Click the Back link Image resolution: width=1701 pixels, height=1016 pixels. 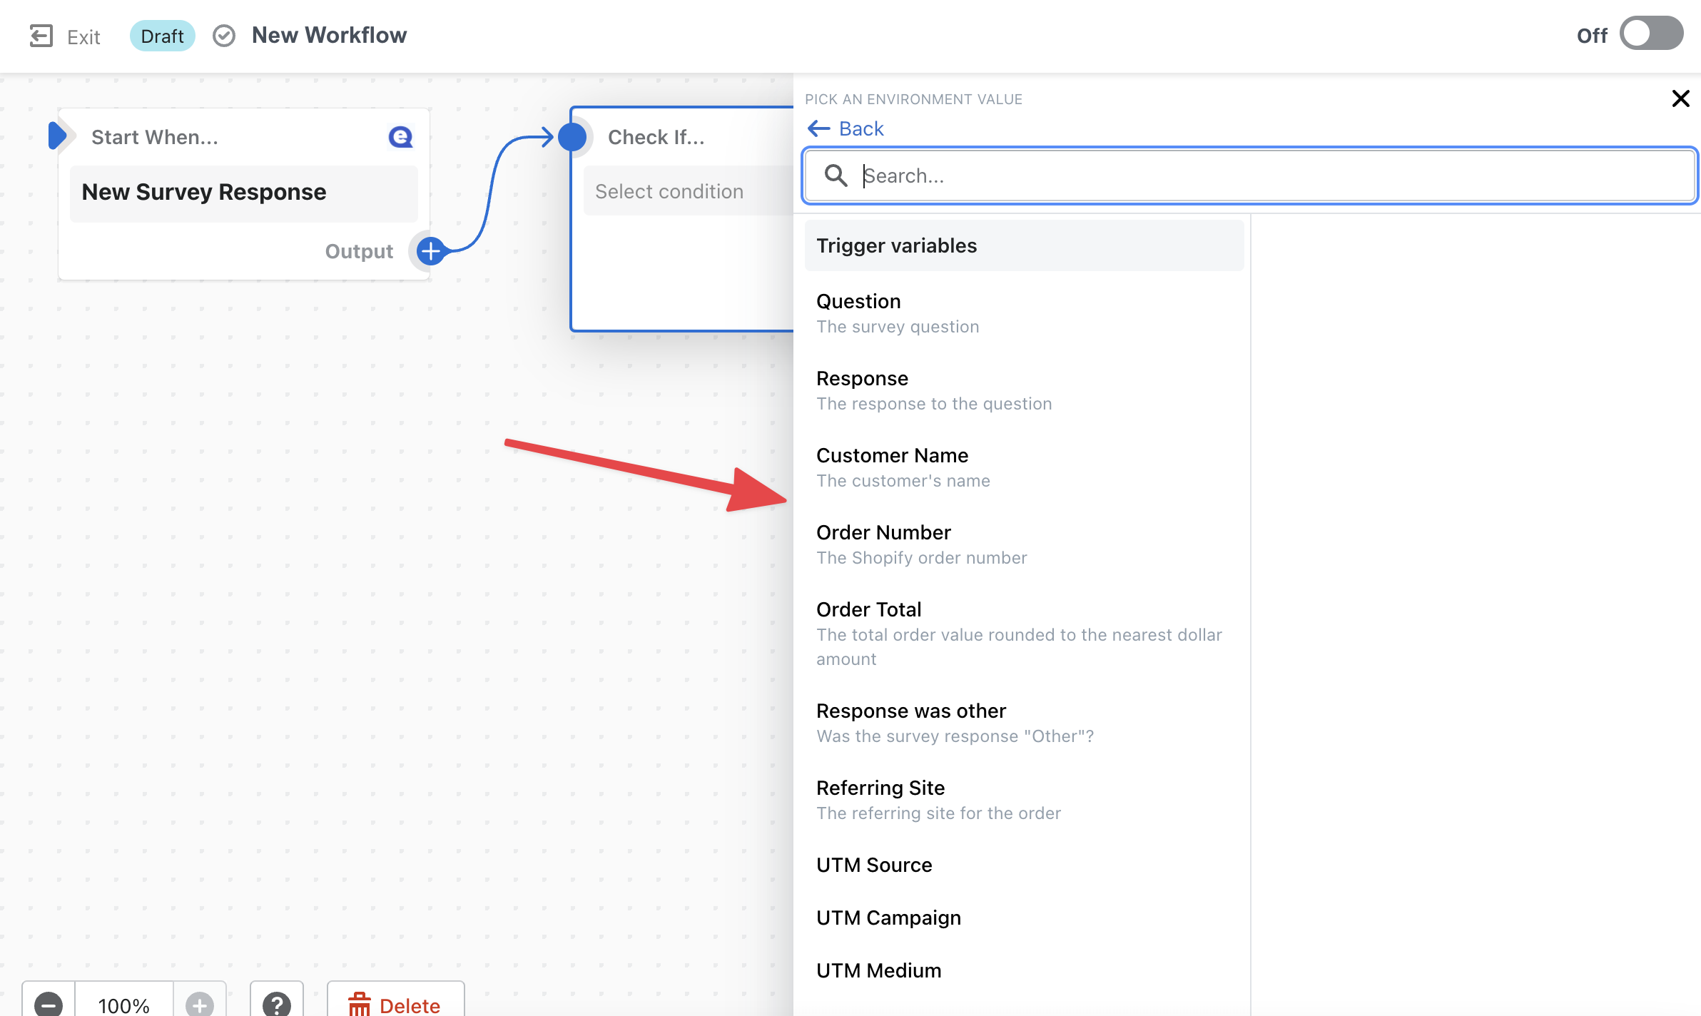coord(860,128)
